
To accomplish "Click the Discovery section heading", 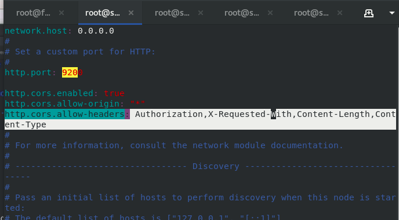I will point(216,166).
